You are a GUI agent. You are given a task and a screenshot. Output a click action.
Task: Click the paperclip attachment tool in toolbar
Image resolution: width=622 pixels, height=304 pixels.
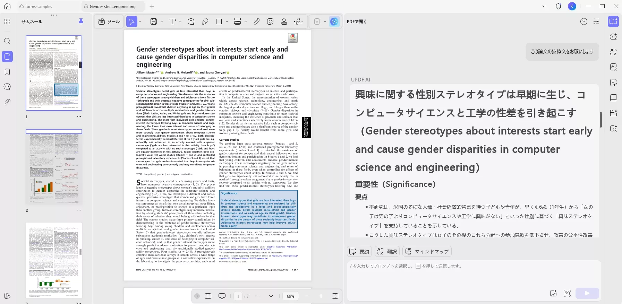coord(256,21)
